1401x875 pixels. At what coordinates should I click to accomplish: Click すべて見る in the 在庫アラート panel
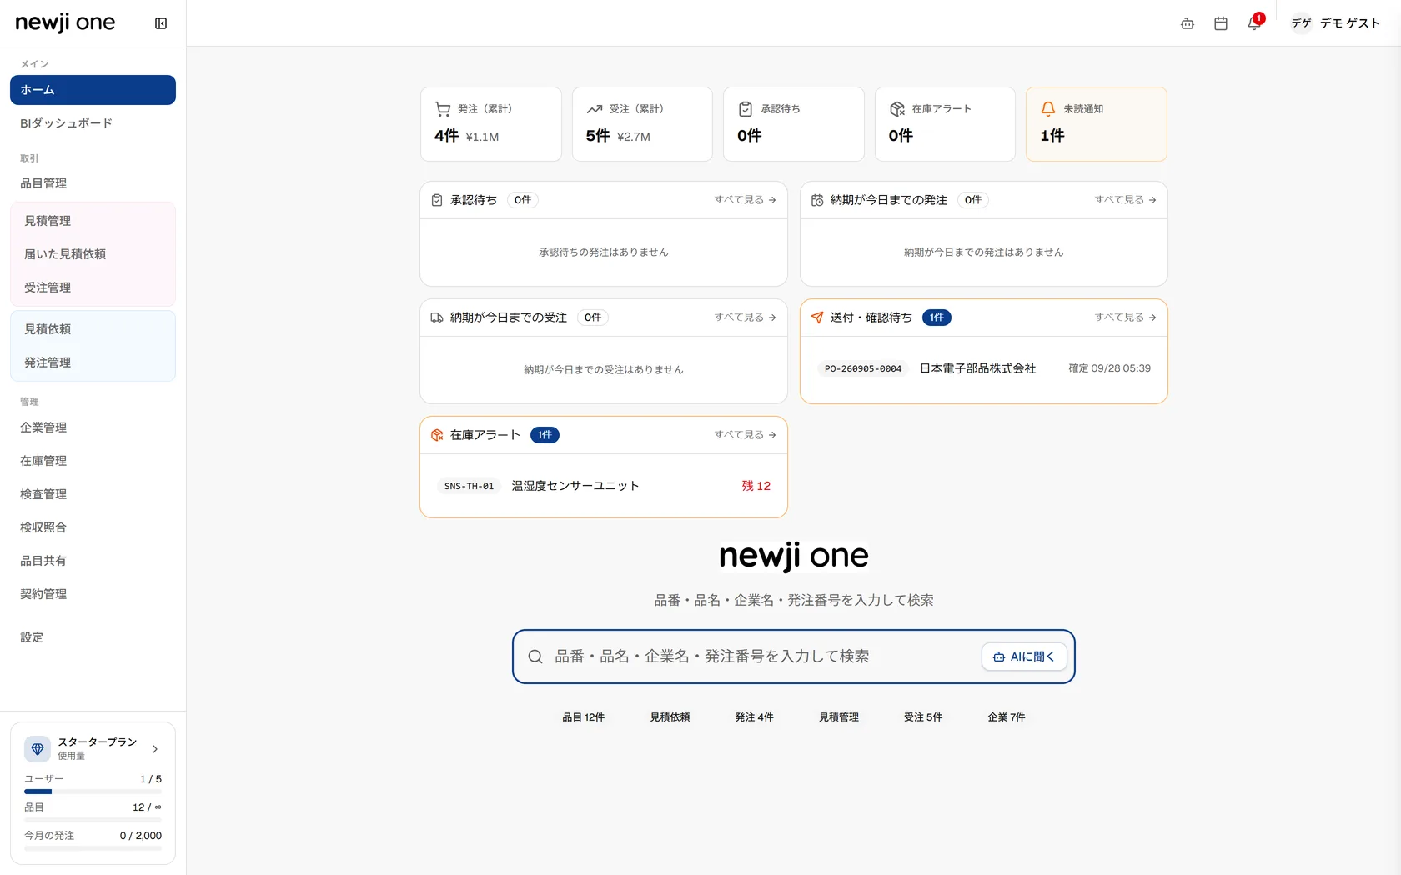pos(745,435)
